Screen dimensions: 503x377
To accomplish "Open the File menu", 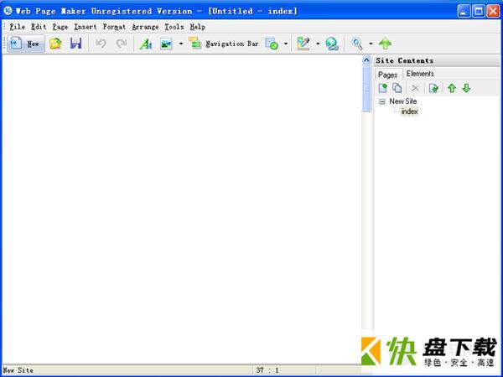I will [x=18, y=27].
